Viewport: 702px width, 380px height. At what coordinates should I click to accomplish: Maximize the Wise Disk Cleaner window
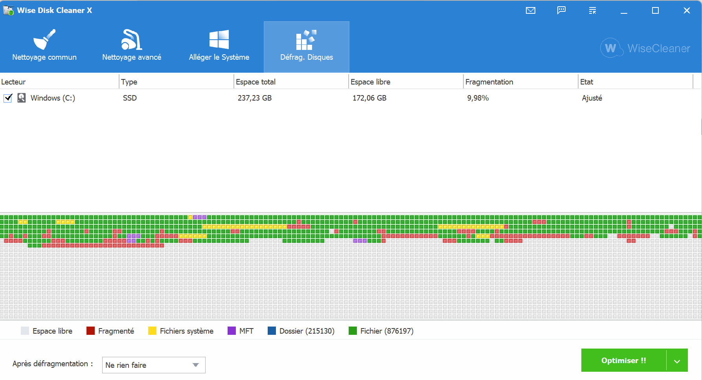[x=655, y=11]
